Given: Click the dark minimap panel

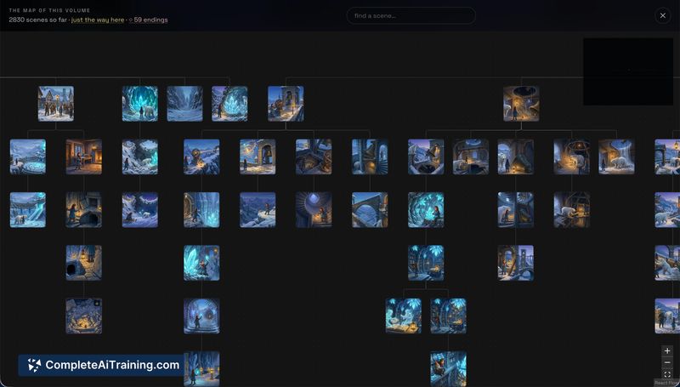Looking at the screenshot, I should coord(628,71).
